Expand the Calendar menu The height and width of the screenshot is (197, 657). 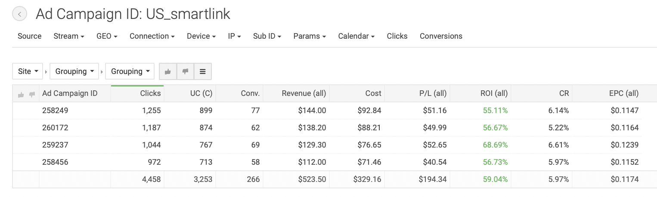tap(356, 36)
